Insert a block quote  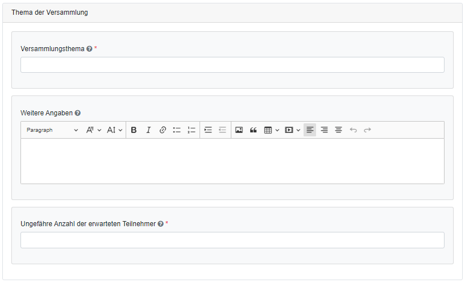tap(254, 130)
